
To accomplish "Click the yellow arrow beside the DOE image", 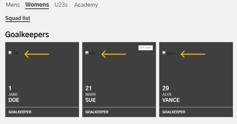I will click(37, 54).
